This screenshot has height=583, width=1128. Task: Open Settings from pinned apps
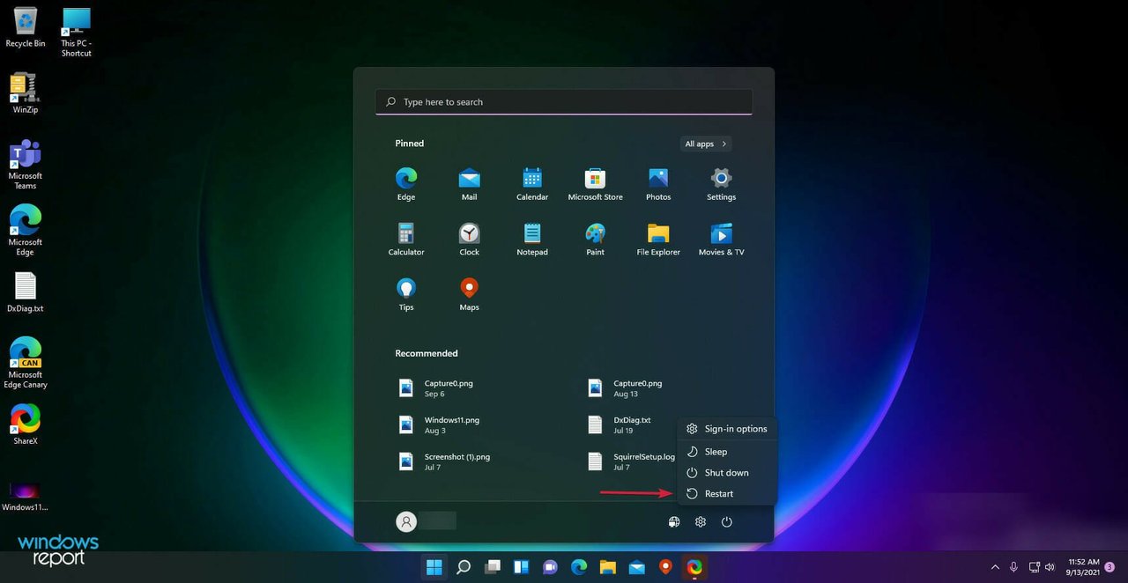click(721, 184)
